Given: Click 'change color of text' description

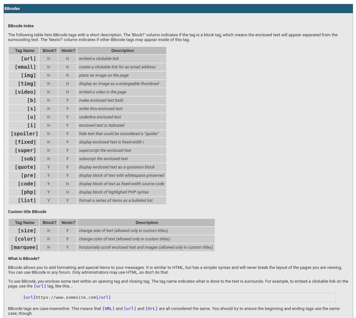Looking at the screenshot, I should click(x=125, y=239).
